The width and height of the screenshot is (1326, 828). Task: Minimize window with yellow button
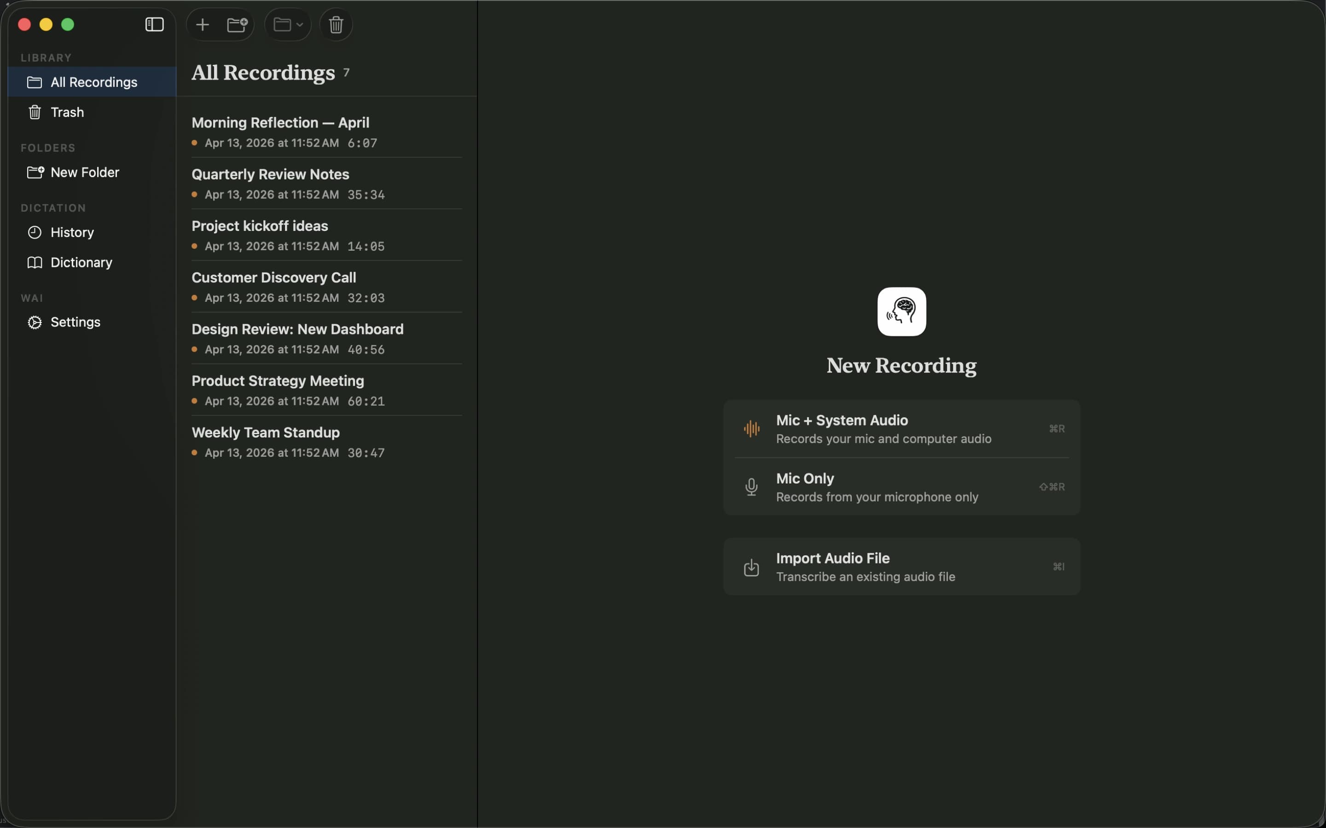coord(46,25)
